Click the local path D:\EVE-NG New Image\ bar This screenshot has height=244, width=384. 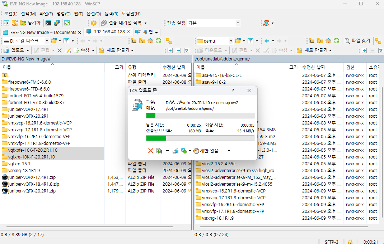(x=96, y=59)
